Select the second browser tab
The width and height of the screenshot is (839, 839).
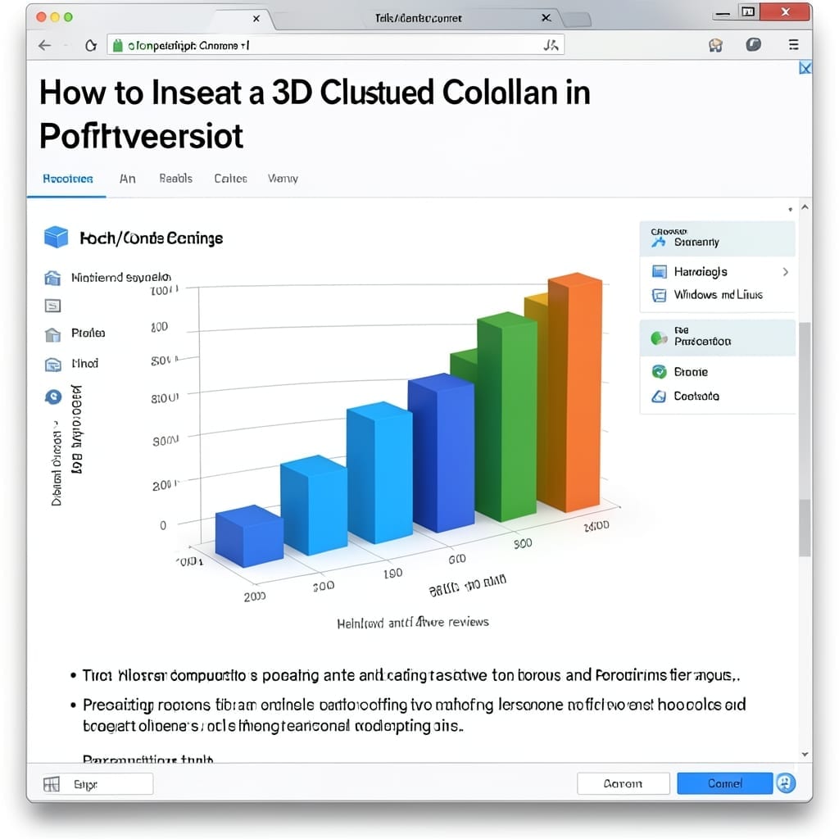pyautogui.click(x=418, y=18)
